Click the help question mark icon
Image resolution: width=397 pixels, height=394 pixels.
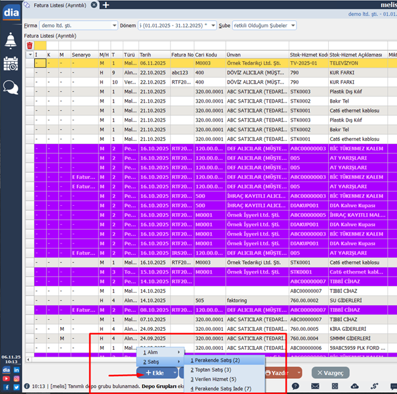click(297, 385)
